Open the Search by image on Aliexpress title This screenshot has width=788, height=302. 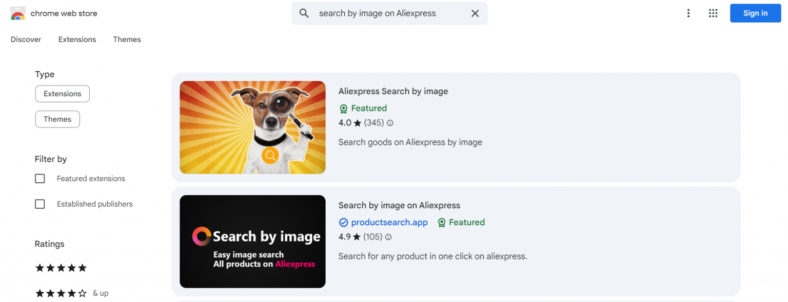pos(399,205)
